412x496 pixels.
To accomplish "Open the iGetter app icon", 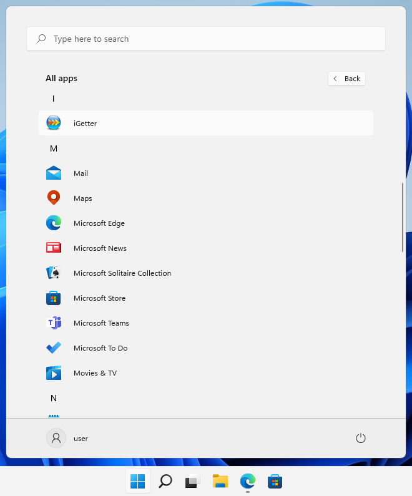I will [x=54, y=123].
